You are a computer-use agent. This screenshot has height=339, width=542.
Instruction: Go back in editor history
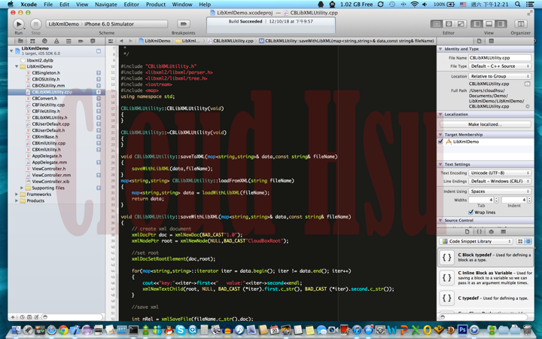tap(121, 41)
